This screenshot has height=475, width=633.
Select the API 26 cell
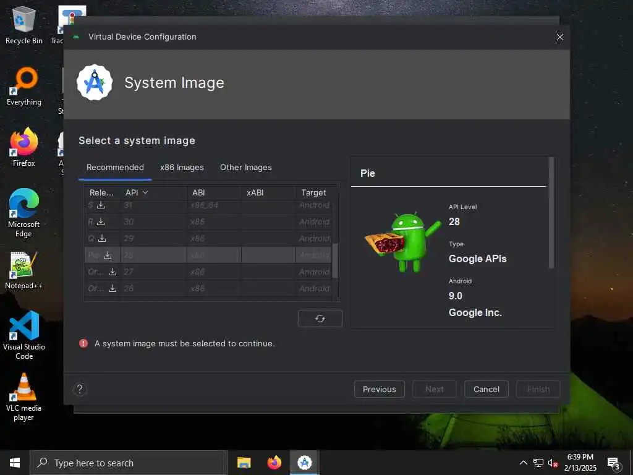click(154, 288)
